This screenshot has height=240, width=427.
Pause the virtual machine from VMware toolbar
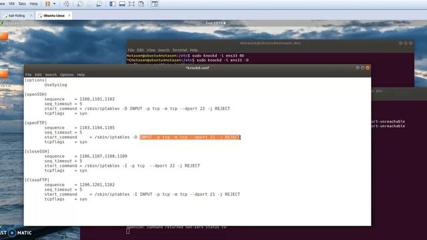[x=48, y=4]
